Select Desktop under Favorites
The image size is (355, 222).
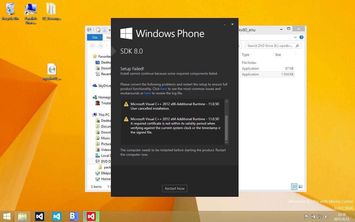103,62
